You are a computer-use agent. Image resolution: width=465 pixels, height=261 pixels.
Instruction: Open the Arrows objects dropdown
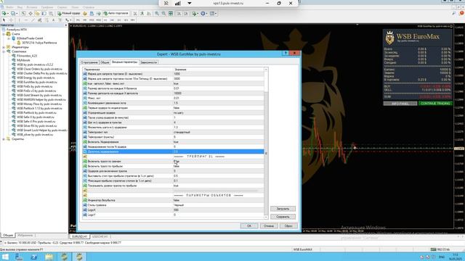68,20
